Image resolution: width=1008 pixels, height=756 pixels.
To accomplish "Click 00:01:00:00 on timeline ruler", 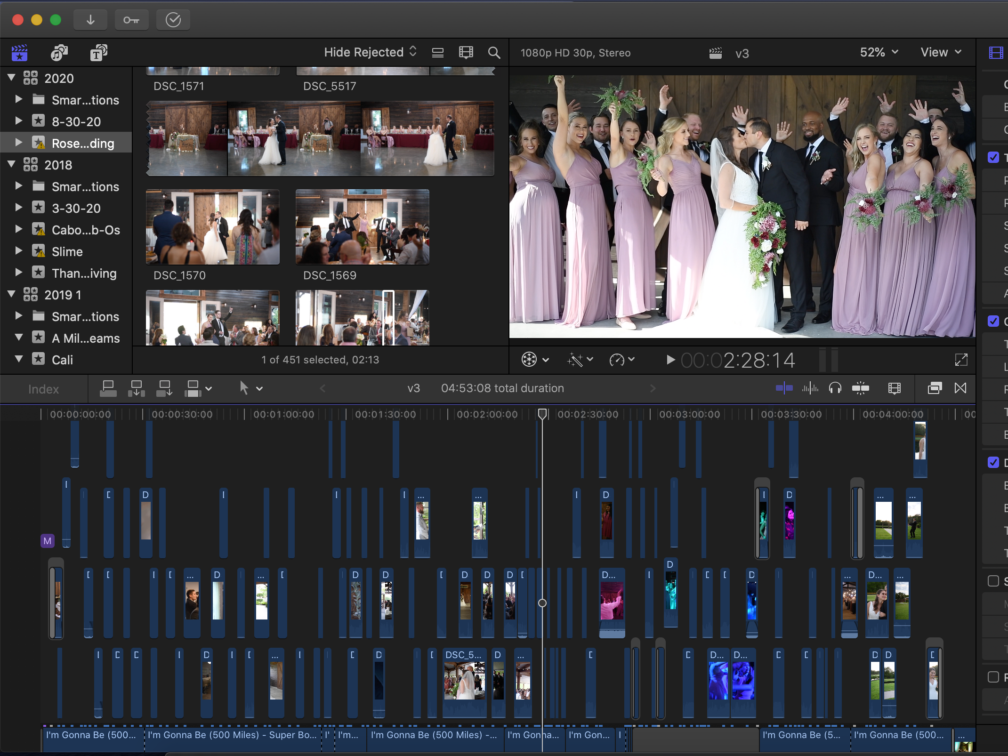I will [283, 414].
